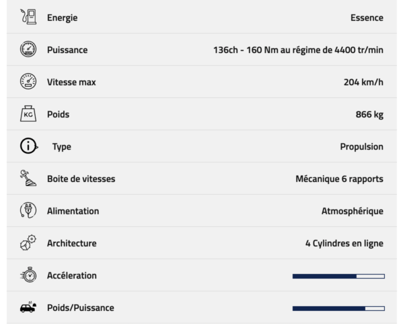Click the stopwatch Accéleration icon
This screenshot has width=409, height=327.
(x=28, y=275)
